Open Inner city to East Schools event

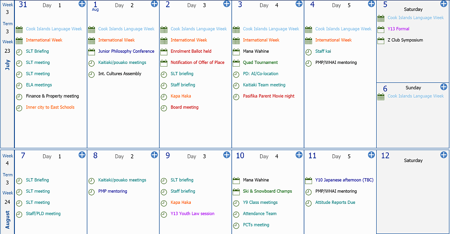50,108
